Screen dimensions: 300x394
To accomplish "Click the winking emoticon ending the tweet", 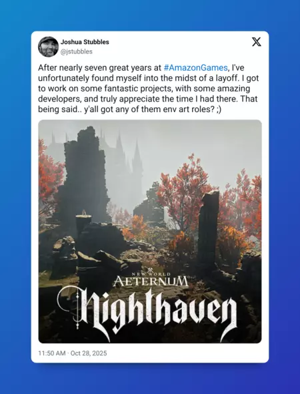I will coord(219,110).
